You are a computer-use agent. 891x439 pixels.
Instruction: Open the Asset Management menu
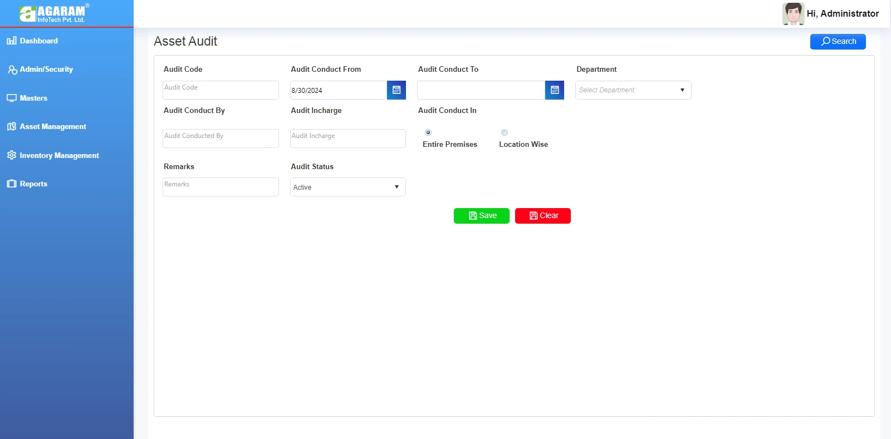(53, 126)
